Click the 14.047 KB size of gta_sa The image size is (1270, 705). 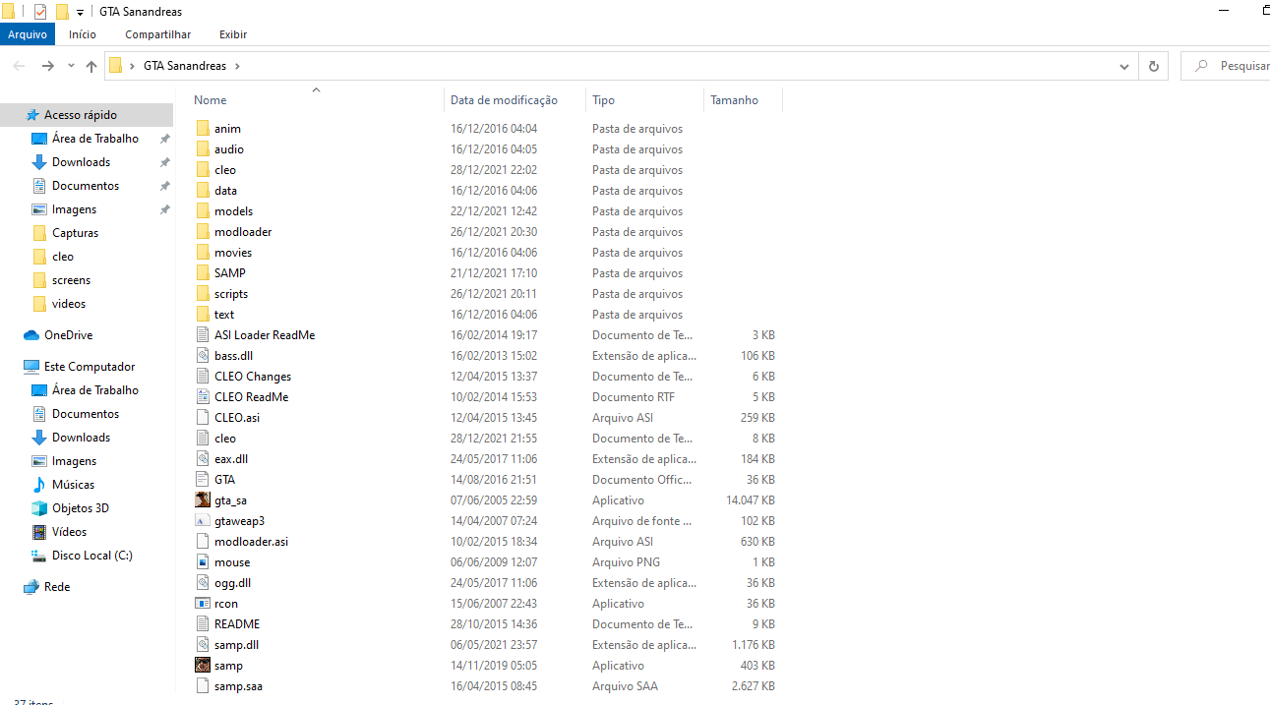coord(750,500)
